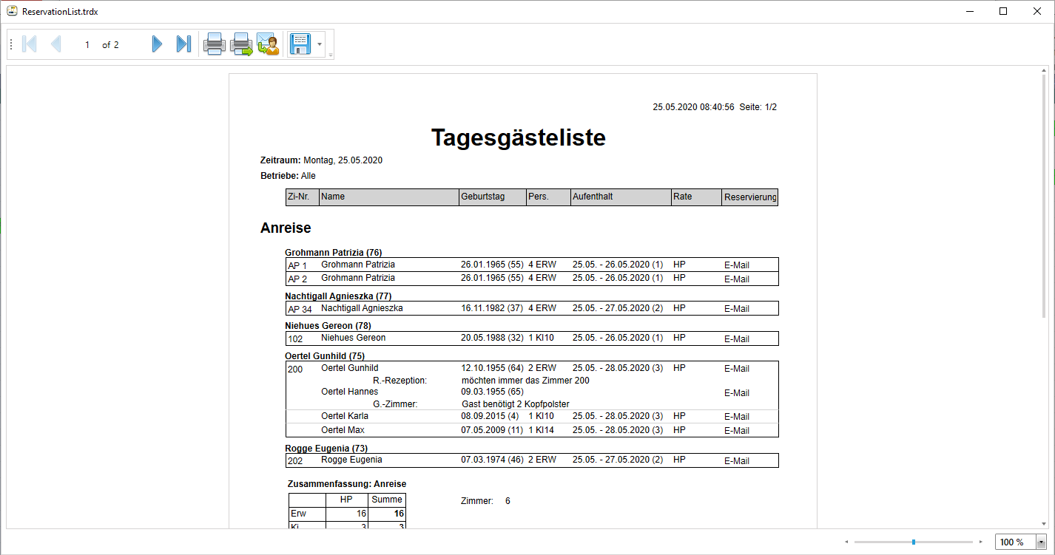1055x555 pixels.
Task: Go to the first report page
Action: pyautogui.click(x=30, y=44)
